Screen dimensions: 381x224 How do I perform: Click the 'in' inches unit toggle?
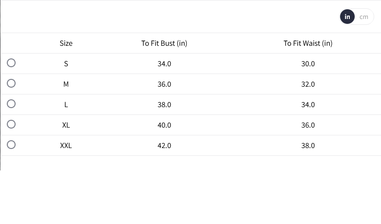pyautogui.click(x=347, y=17)
